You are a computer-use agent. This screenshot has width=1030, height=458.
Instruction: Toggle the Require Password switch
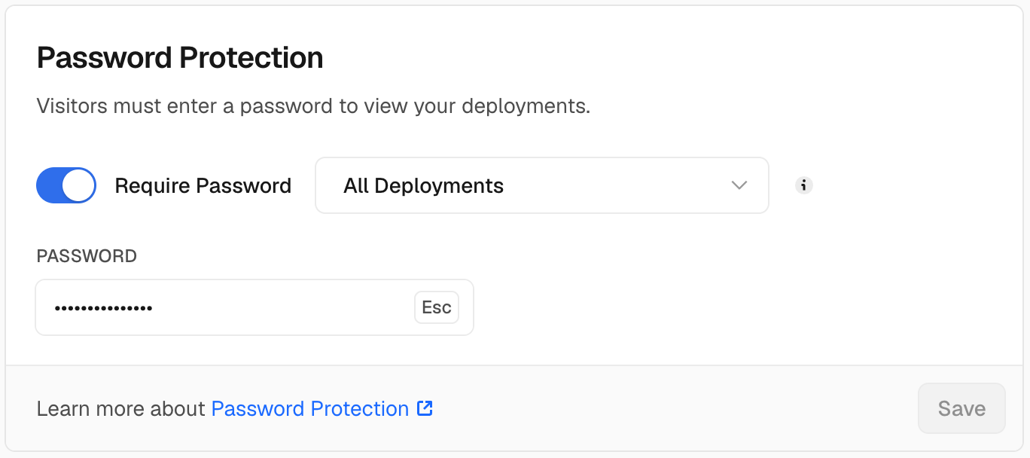pos(66,185)
